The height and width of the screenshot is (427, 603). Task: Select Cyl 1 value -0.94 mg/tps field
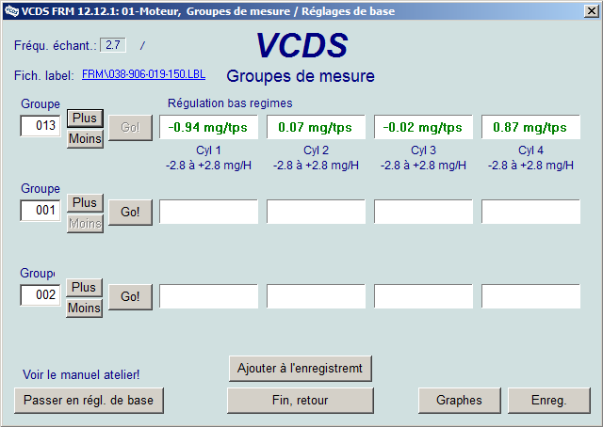coord(208,127)
